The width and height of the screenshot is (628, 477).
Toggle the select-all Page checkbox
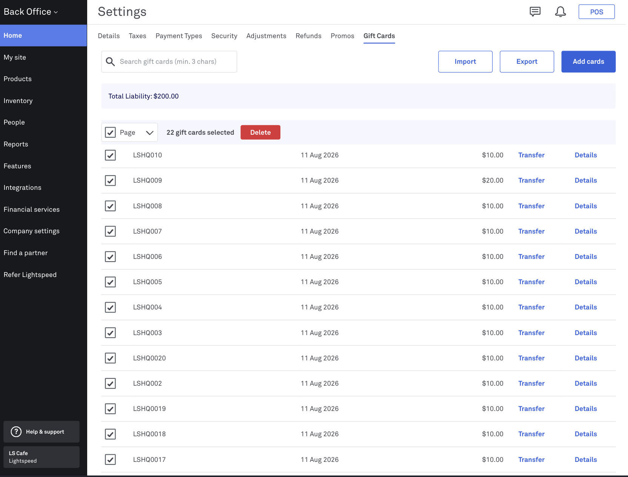click(x=110, y=132)
